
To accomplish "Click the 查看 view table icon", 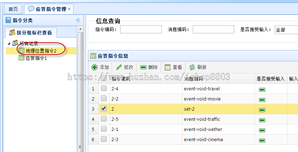I will click(168, 67).
